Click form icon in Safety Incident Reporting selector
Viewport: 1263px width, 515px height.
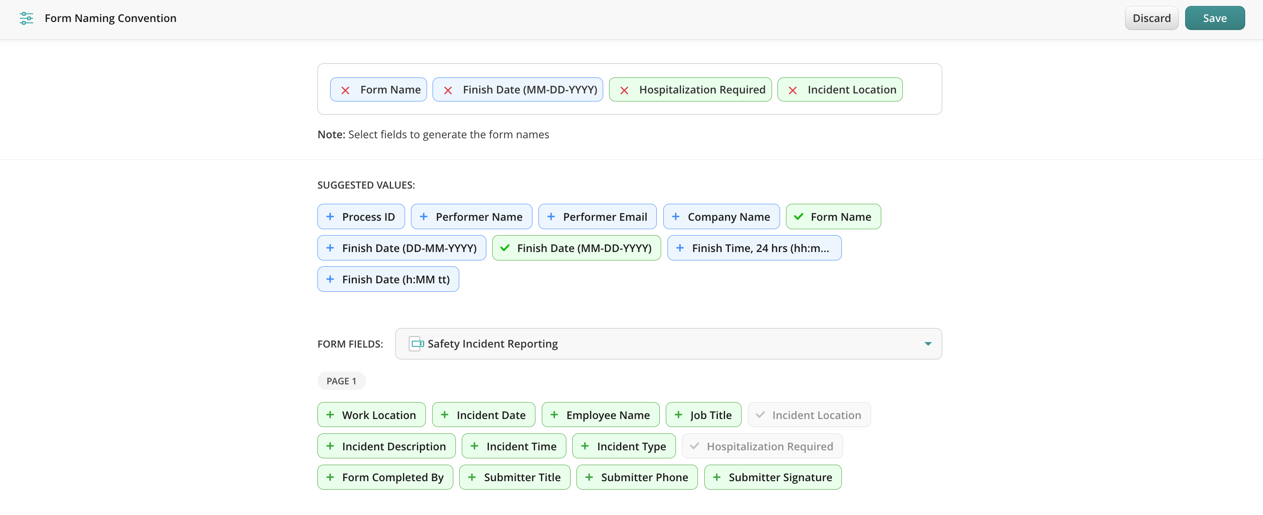(x=417, y=343)
